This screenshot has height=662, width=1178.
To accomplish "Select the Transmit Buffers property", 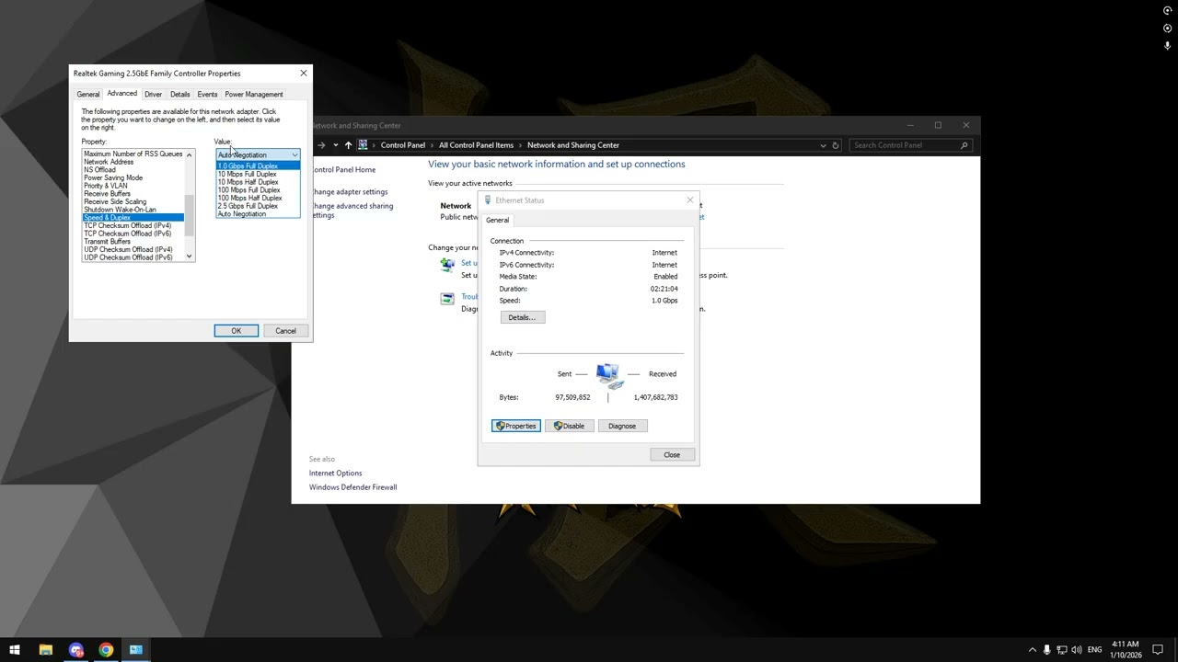I will click(x=133, y=242).
